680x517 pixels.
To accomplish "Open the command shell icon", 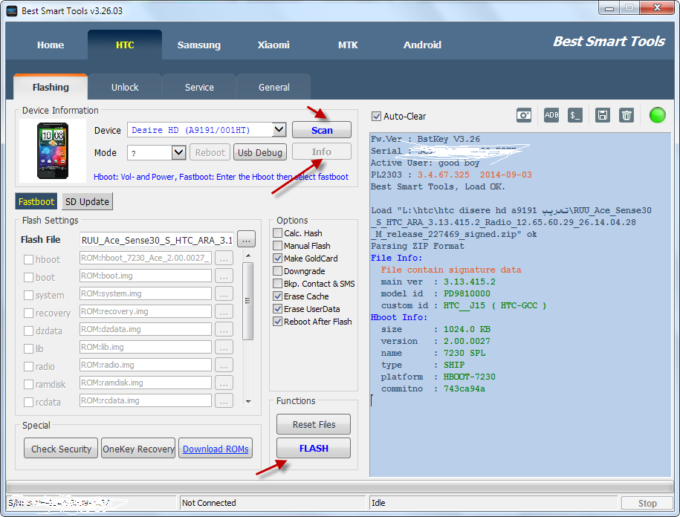I will 575,115.
